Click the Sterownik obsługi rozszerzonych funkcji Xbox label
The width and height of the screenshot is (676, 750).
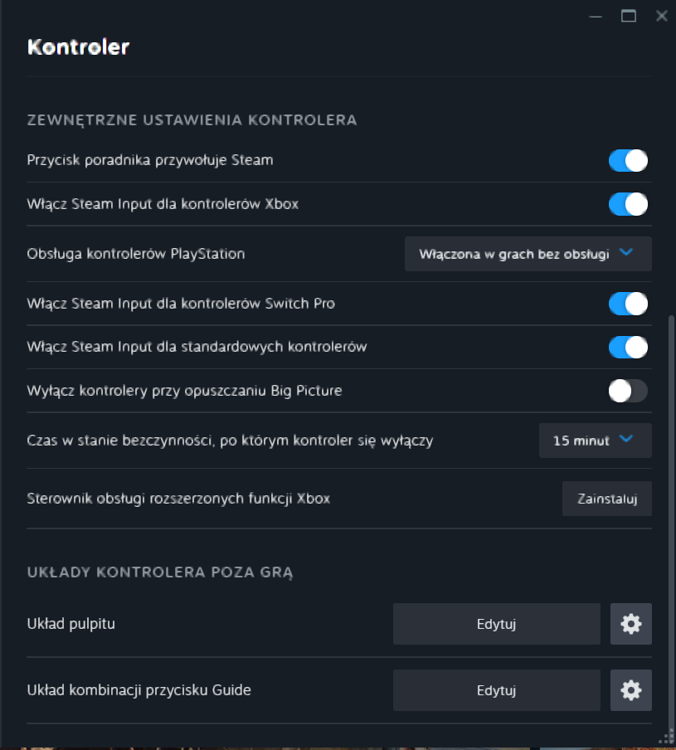click(178, 499)
